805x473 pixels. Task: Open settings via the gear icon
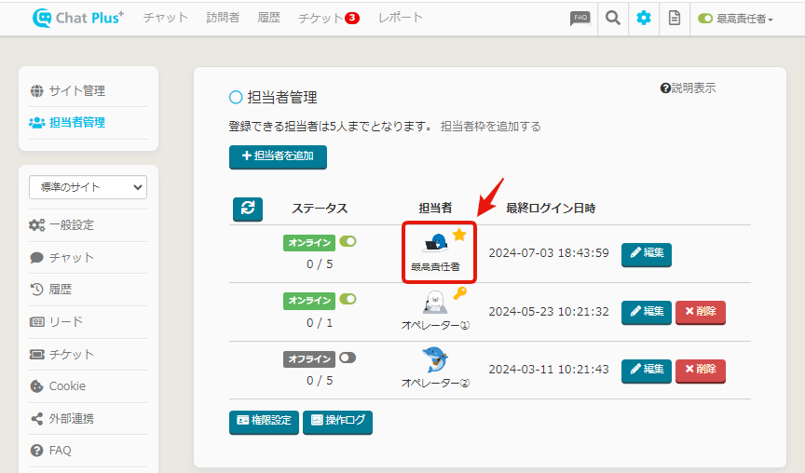click(643, 18)
